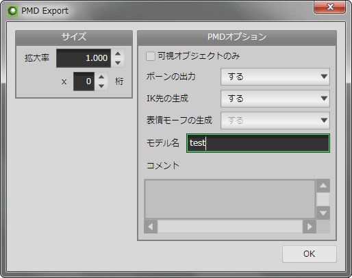The height and width of the screenshot is (278, 352).
Task: Increase 拡大率 value with up arrow
Action: (x=118, y=53)
